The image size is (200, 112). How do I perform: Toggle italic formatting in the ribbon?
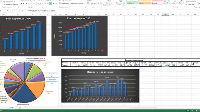[x=24, y=3]
